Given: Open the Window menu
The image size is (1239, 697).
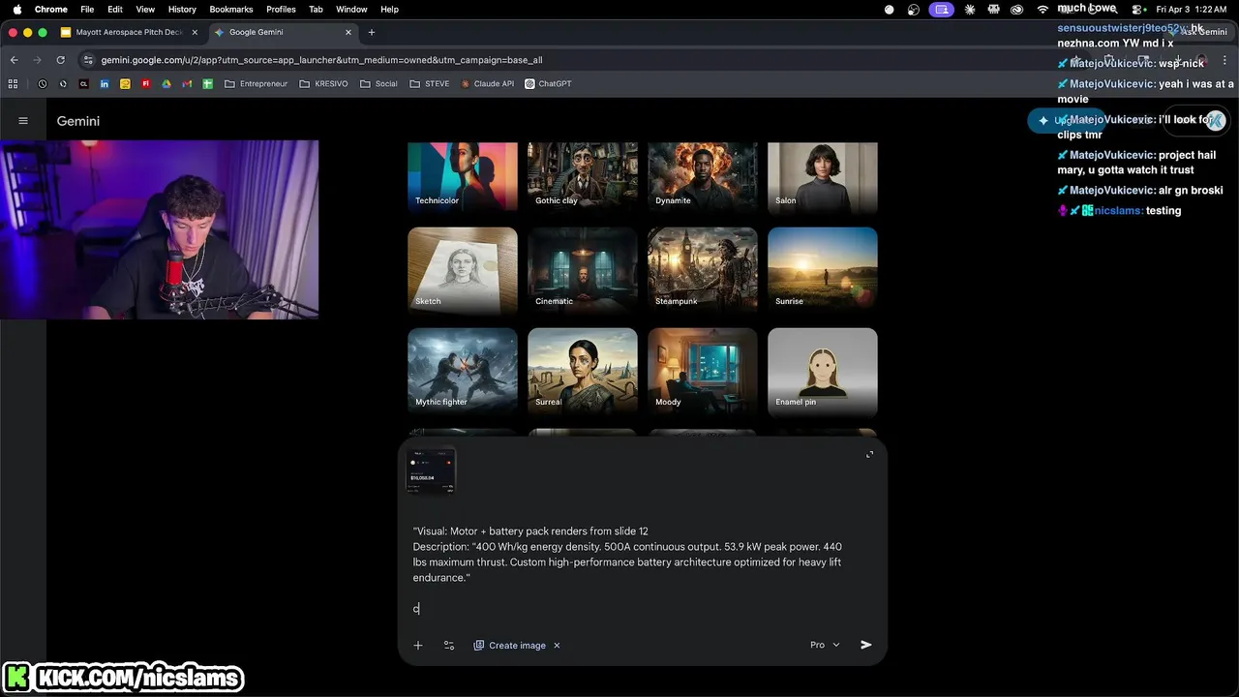Looking at the screenshot, I should pos(351,9).
